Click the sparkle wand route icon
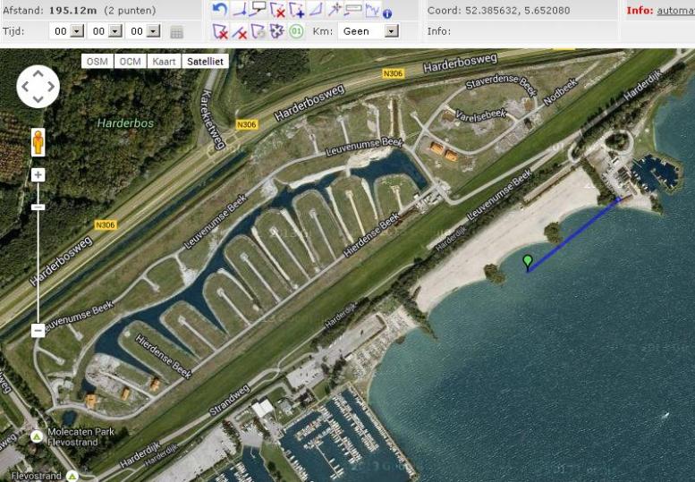The width and height of the screenshot is (695, 482). (x=335, y=9)
